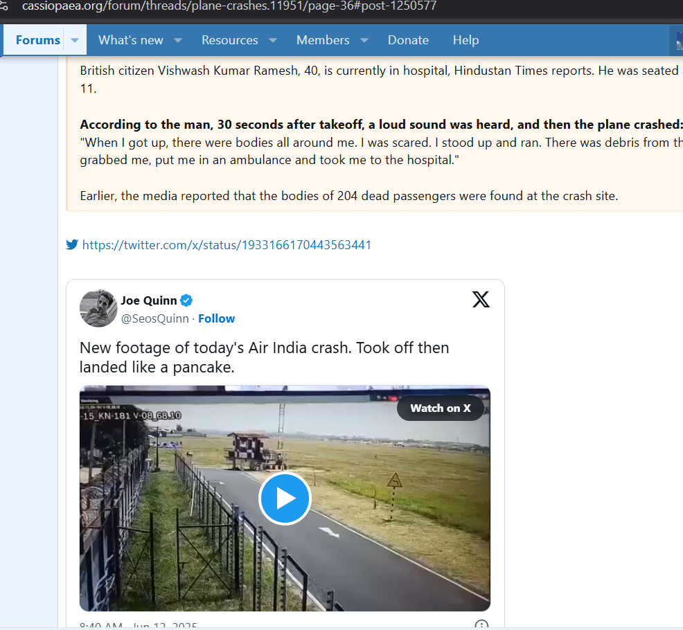
Task: Focus the browser address bar URL
Action: 229,6
